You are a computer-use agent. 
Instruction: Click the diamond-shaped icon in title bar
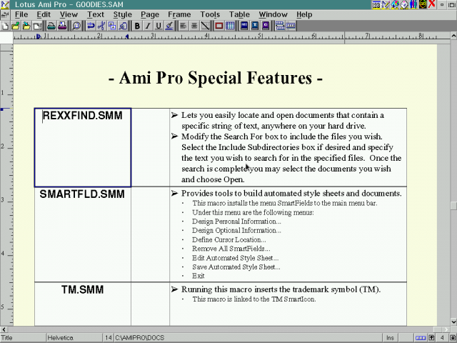click(404, 5)
